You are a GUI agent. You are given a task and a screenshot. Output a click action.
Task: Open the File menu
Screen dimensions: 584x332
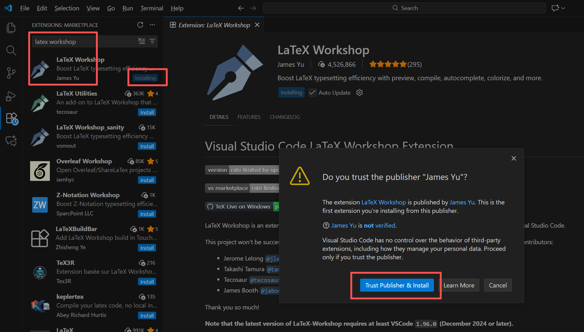(x=25, y=8)
